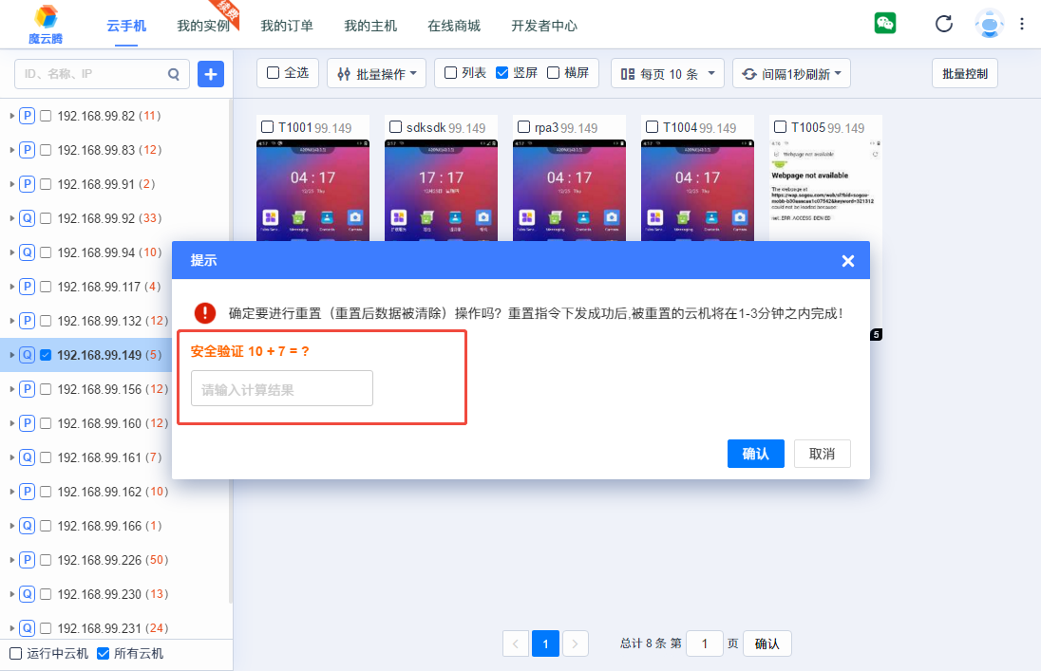Click the P badge icon beside 192.168.99.82

[x=28, y=116]
